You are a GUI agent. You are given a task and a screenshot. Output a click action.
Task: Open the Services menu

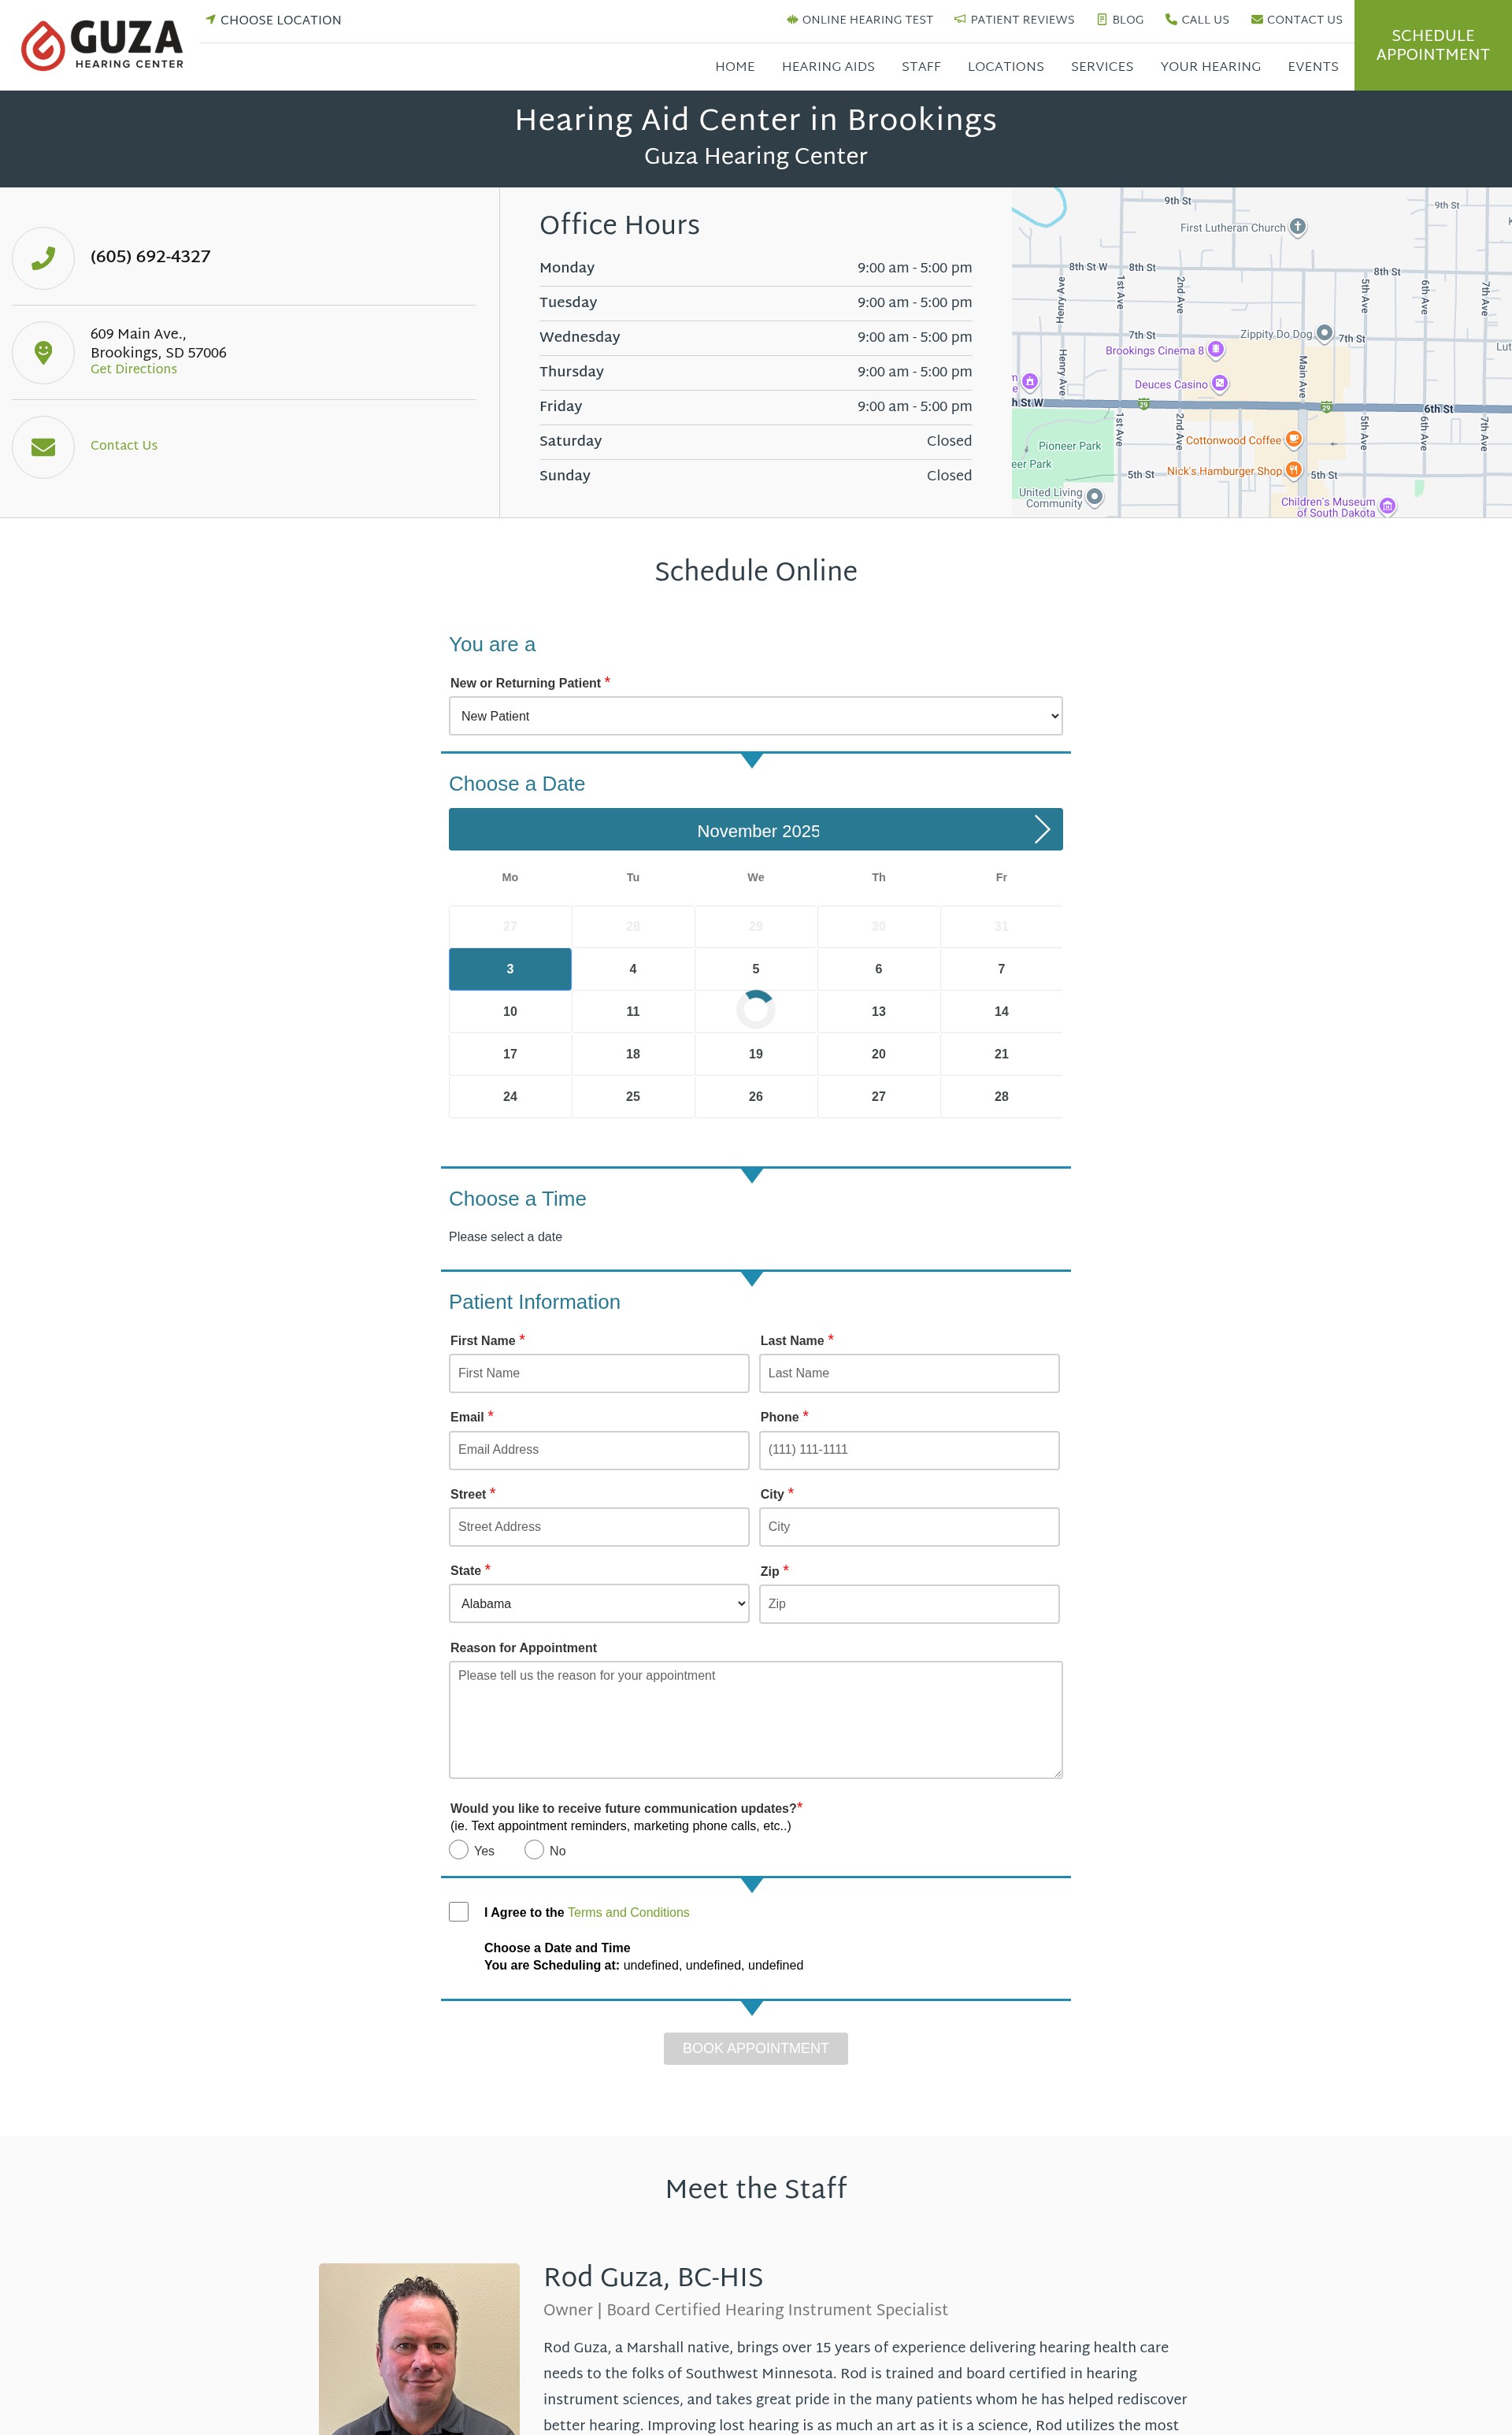1102,67
